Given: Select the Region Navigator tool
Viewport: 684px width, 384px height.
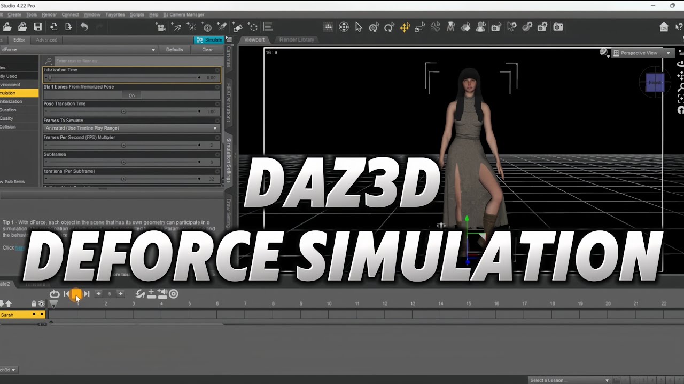Looking at the screenshot, I should 481,27.
